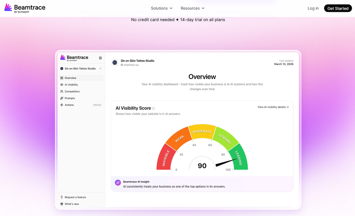
Task: Click the Beamtrace AI Insight sparkle icon
Action: tap(118, 182)
